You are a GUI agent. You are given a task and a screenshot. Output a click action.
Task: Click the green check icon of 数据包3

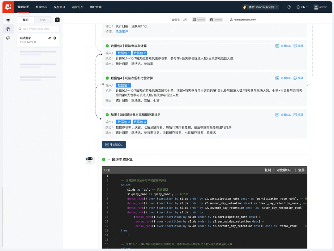click(x=107, y=46)
